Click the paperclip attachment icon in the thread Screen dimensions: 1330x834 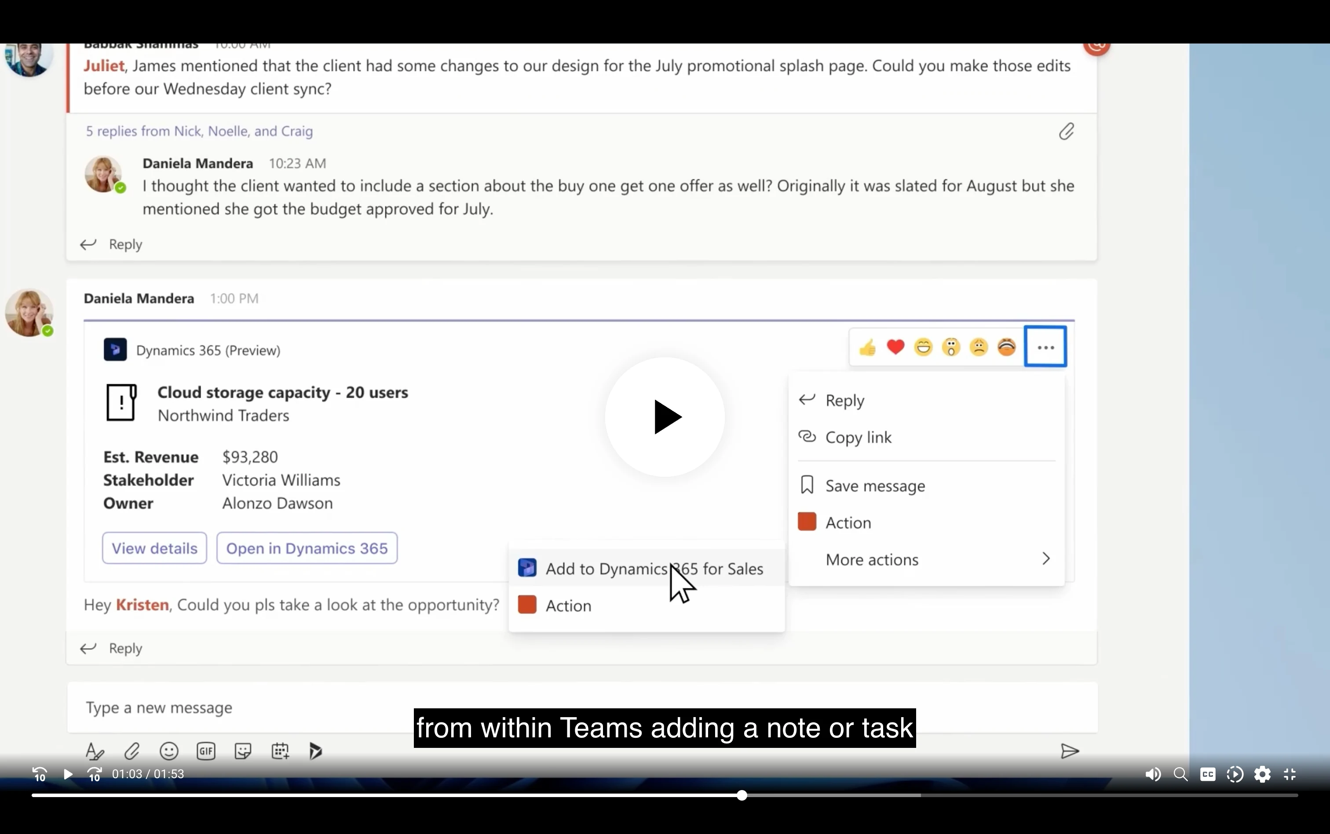point(1067,131)
